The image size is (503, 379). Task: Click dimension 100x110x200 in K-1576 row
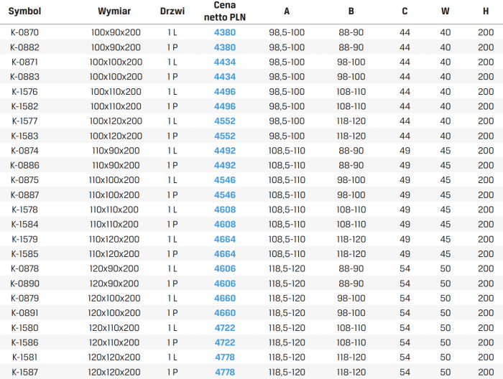[116, 92]
